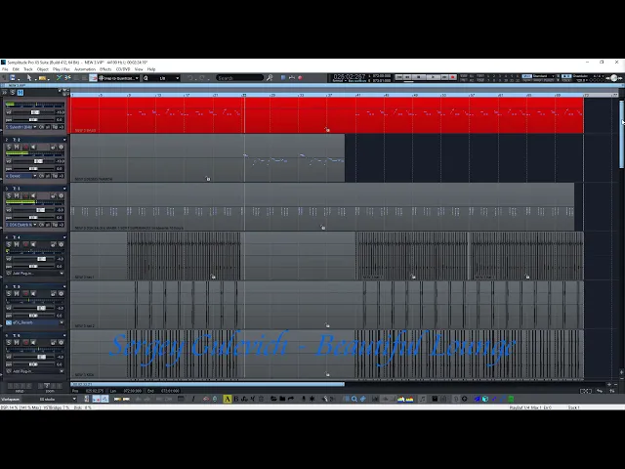Click the red MIDI object on track 1
This screenshot has width=625, height=469.
327,115
